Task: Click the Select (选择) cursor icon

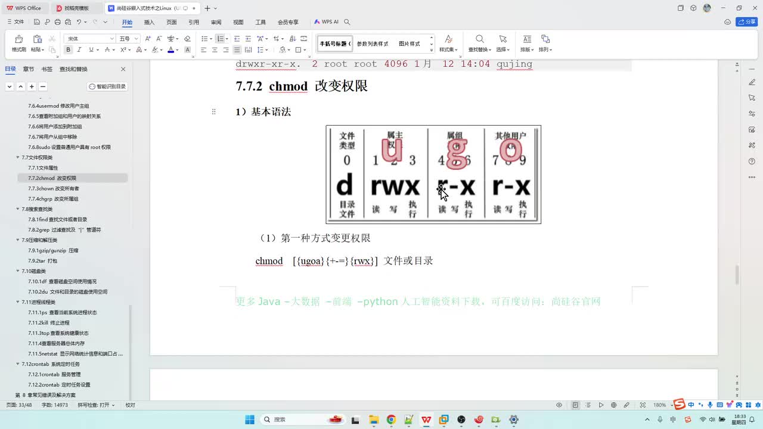Action: (x=503, y=39)
